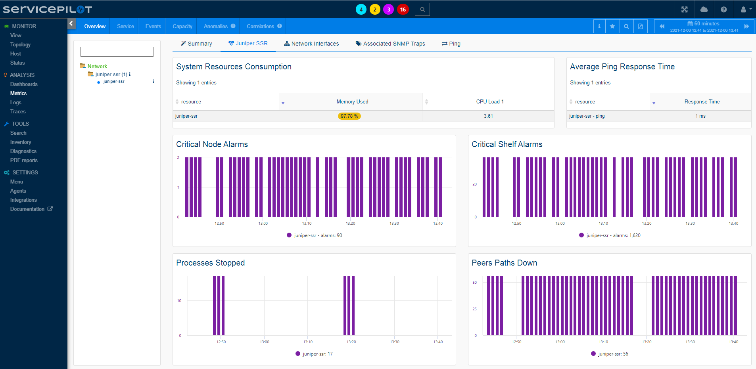Open the user account dropdown
Viewport: 756px width, 369px height.
coord(746,10)
